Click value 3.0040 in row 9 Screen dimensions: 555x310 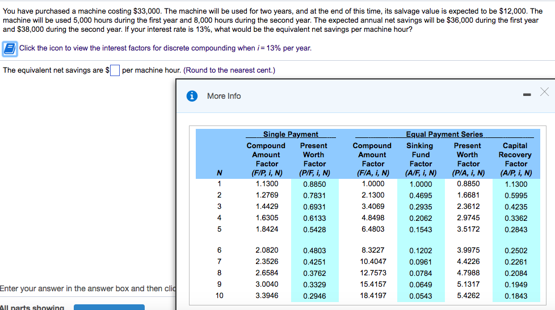[267, 284]
